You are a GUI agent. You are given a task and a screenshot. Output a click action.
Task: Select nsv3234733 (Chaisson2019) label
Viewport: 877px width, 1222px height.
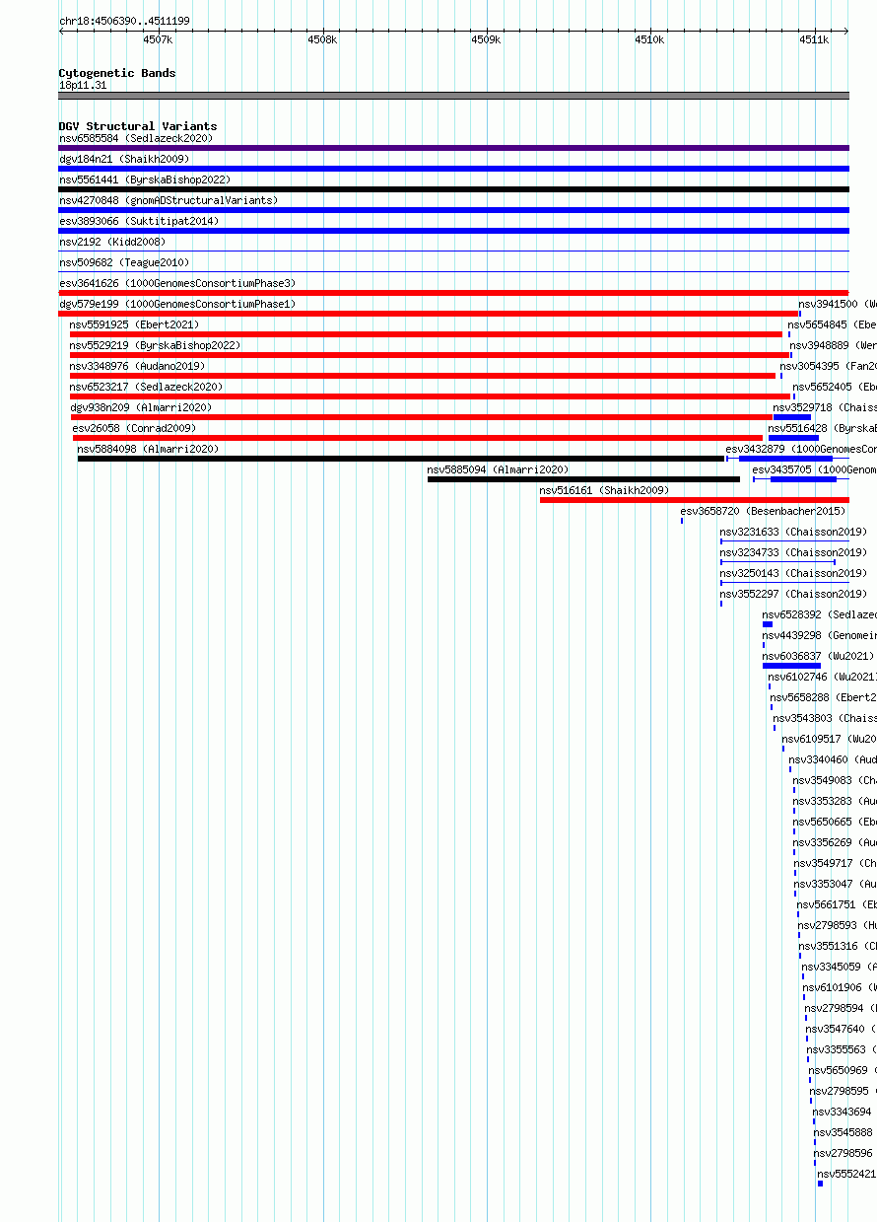coord(793,552)
